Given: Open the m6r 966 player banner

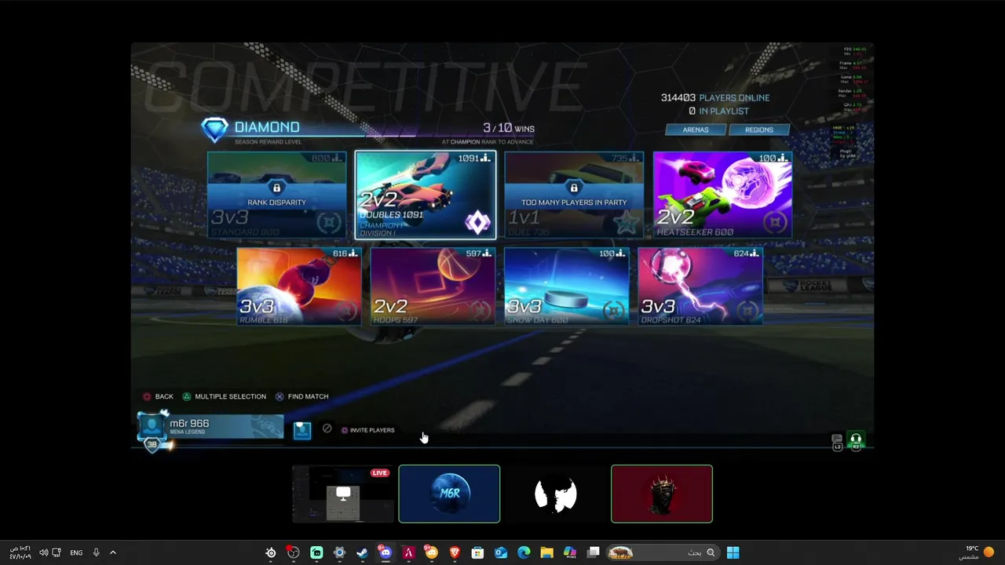Looking at the screenshot, I should point(210,428).
